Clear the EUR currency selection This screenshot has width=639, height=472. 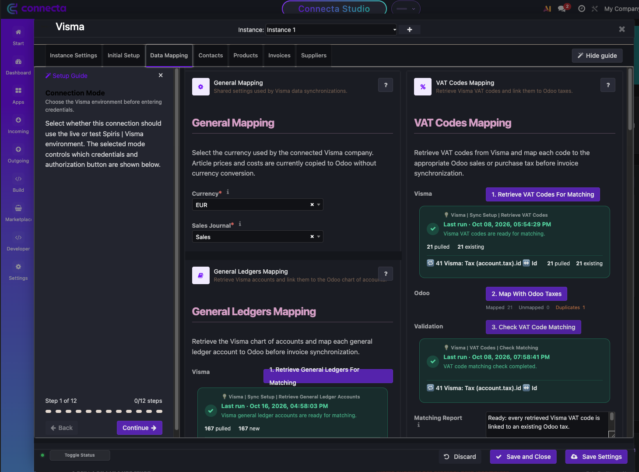(x=312, y=204)
